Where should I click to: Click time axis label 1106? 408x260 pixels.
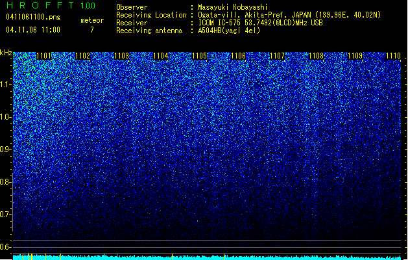(239, 56)
